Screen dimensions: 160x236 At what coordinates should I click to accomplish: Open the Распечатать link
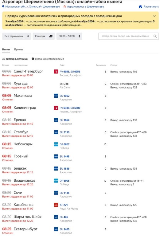click(x=151, y=7)
